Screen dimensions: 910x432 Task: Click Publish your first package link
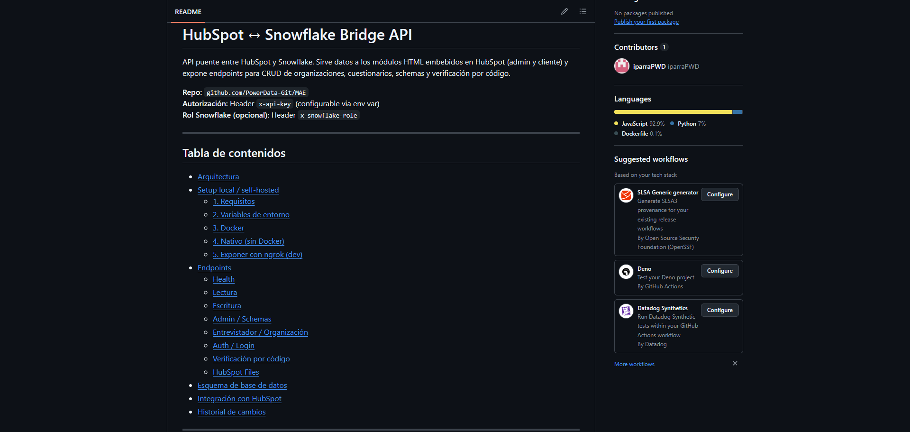[646, 22]
